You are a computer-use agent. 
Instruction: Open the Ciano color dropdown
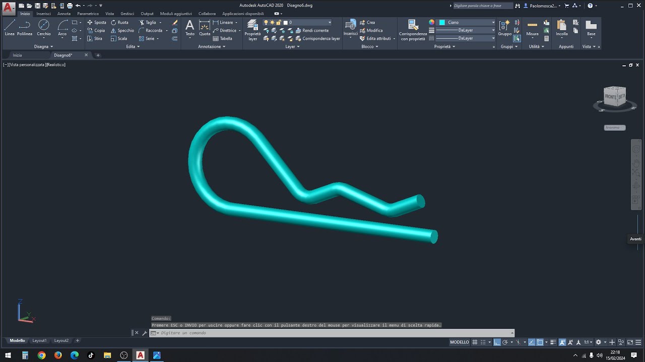pyautogui.click(x=467, y=23)
